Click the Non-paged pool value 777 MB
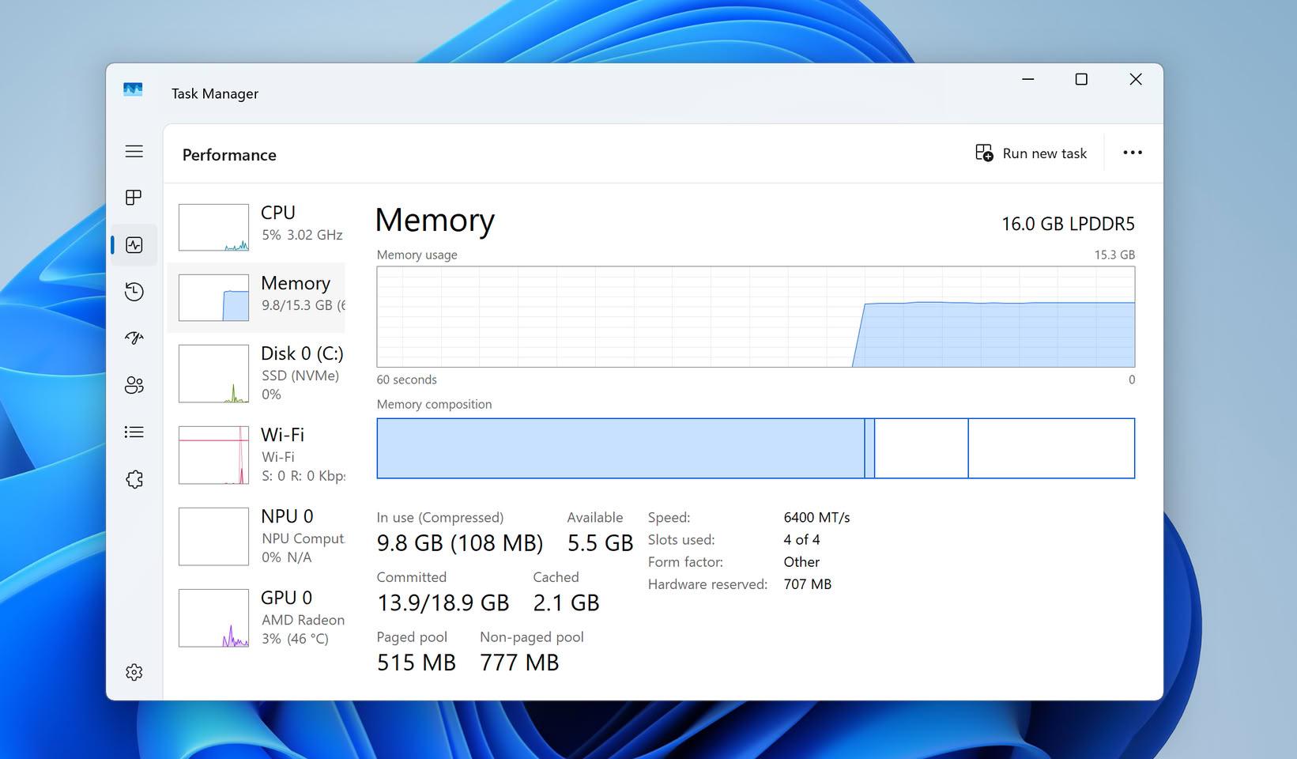This screenshot has width=1297, height=759. point(519,663)
